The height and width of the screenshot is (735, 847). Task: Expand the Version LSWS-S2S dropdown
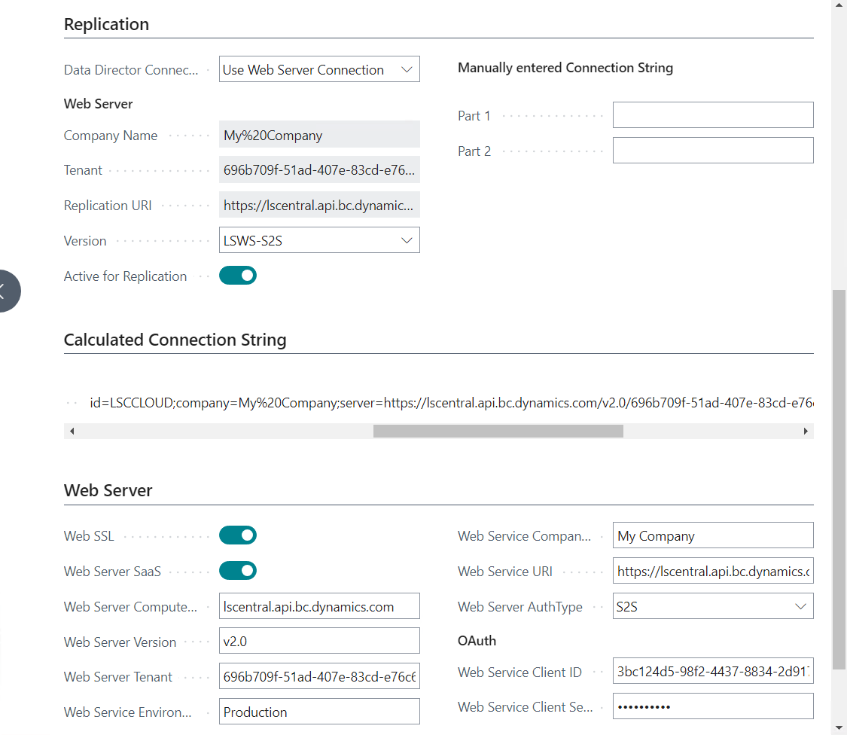[x=319, y=241]
